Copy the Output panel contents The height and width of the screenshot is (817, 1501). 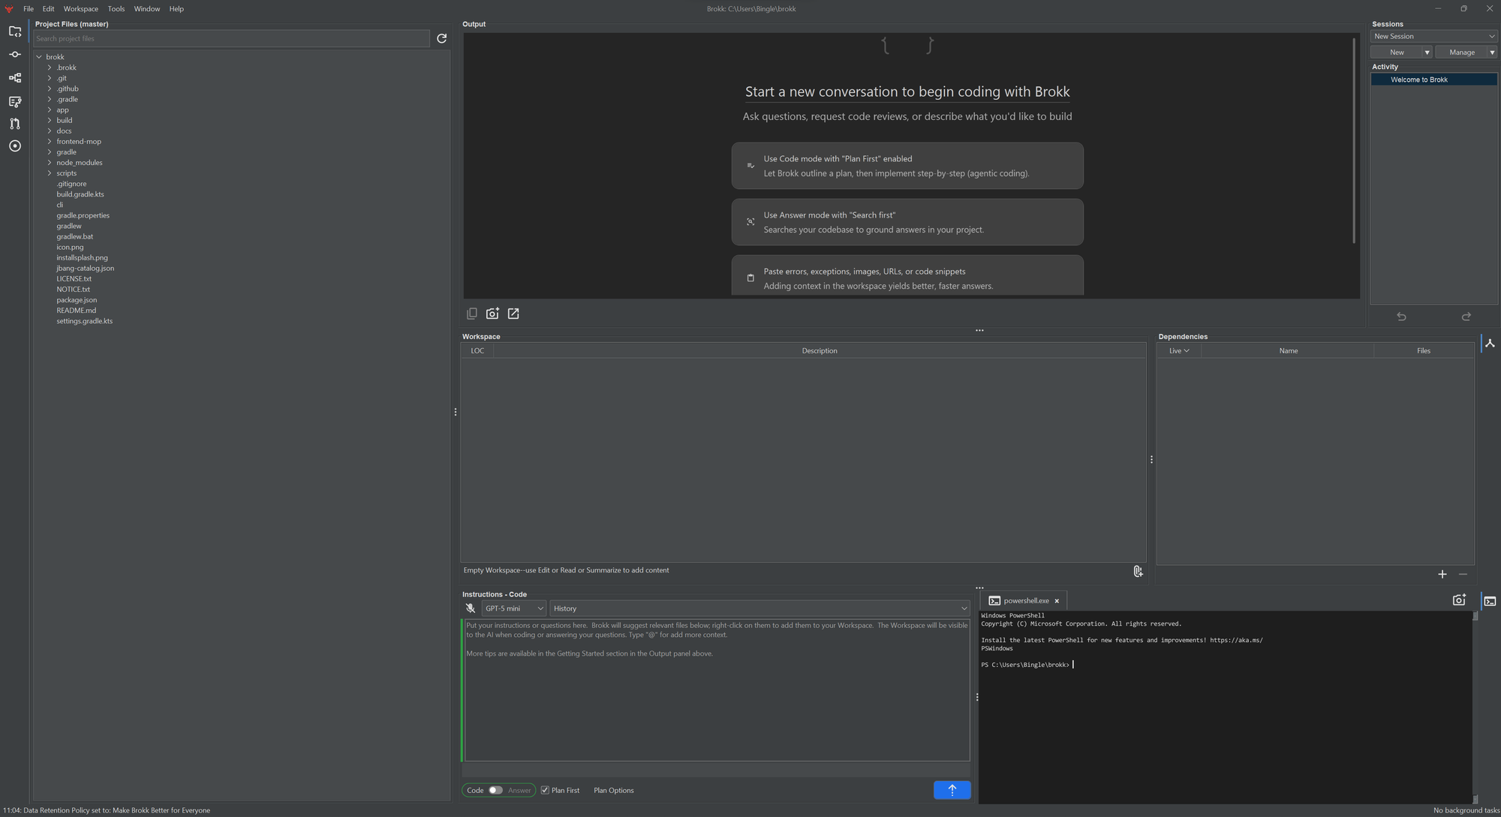pos(472,313)
